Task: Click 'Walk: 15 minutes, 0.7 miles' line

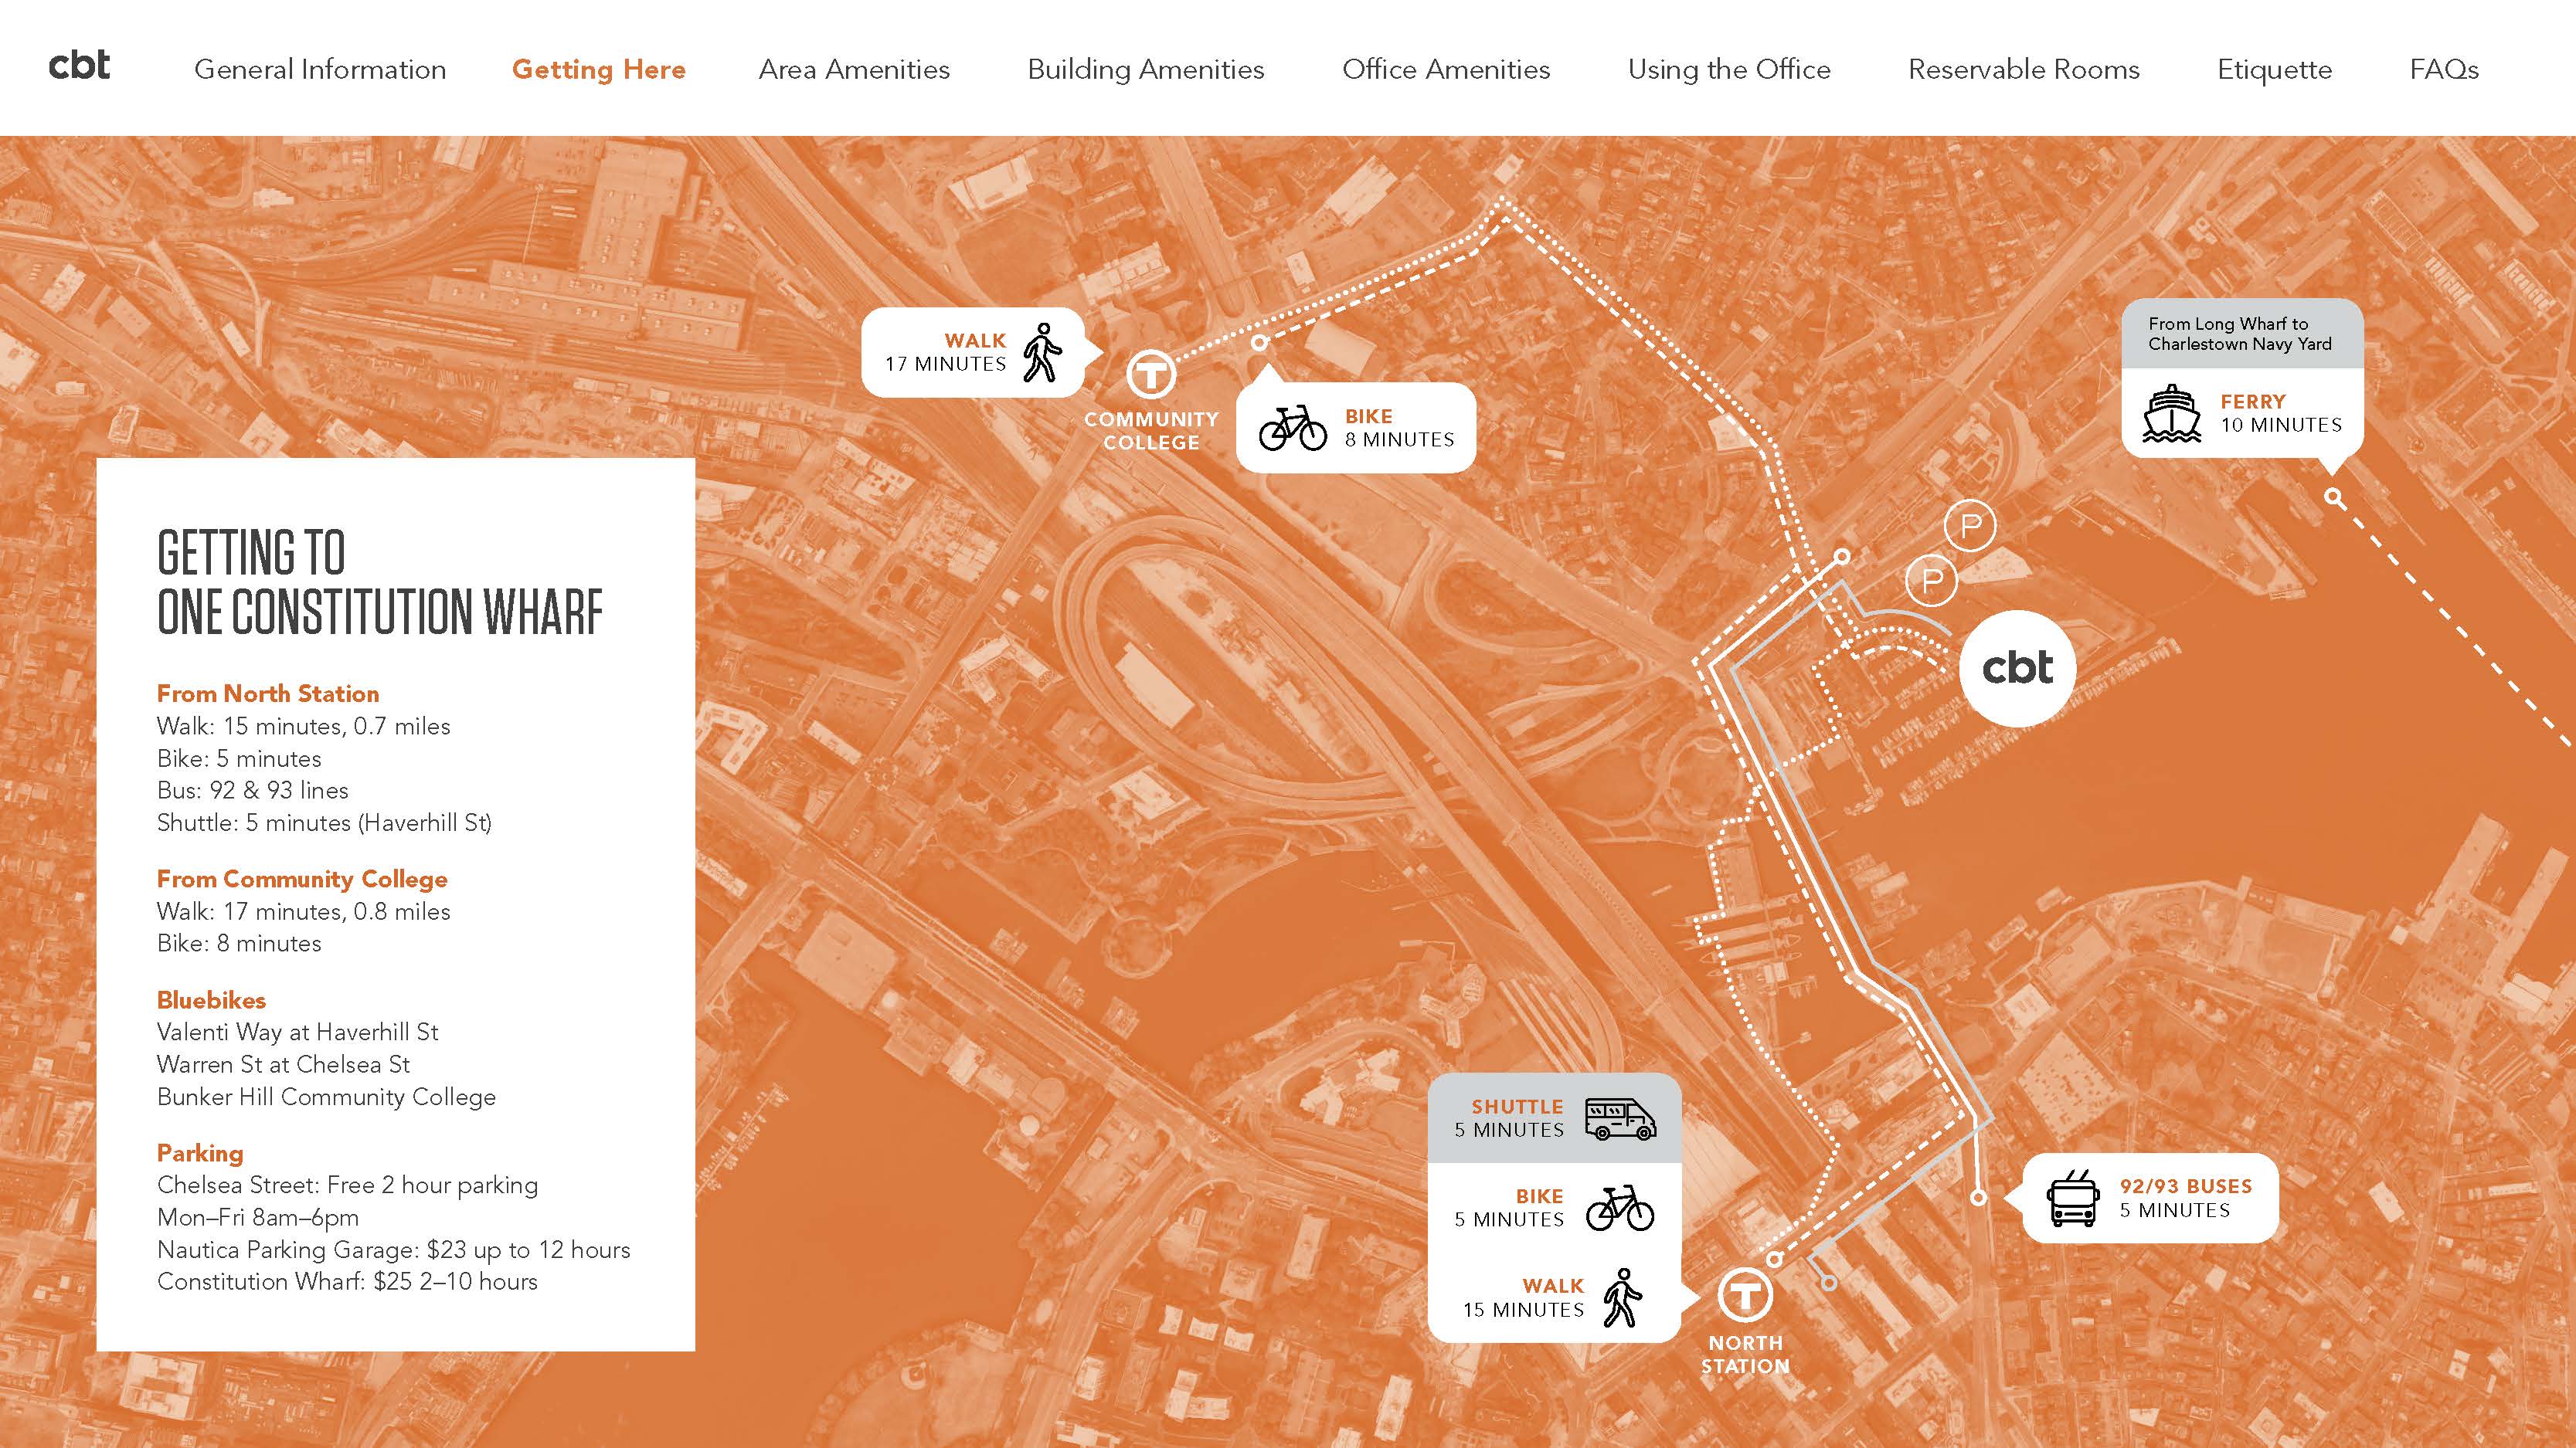Action: (304, 727)
